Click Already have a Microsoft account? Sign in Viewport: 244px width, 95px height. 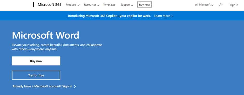click(44, 86)
